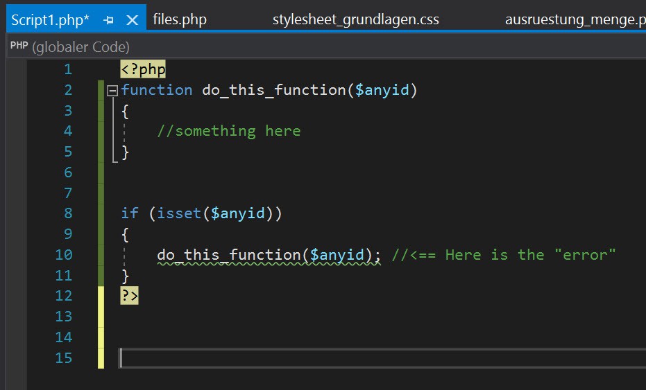Viewport: 646px width, 390px height.
Task: Collapse the do_this_function code block
Action: 112,91
